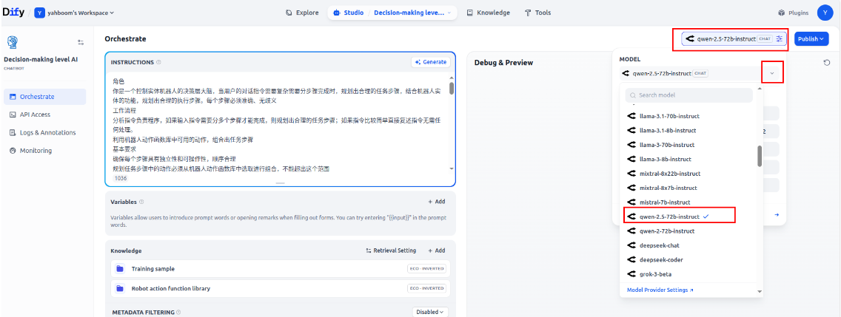Click the model list scroll-up arrow

760,88
